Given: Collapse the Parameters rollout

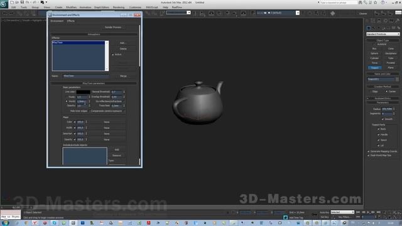Looking at the screenshot, I should (x=383, y=103).
